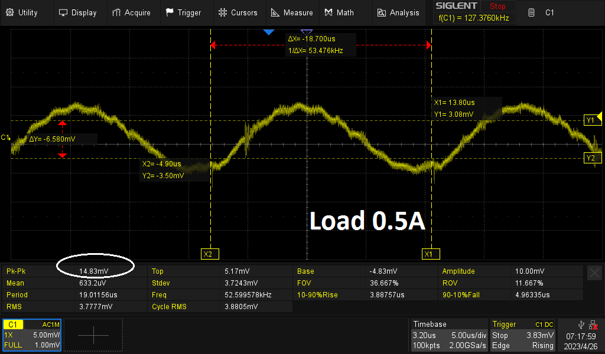Screen dimensions: 605x354
Task: Open the Acquire menu
Action: [x=131, y=13]
